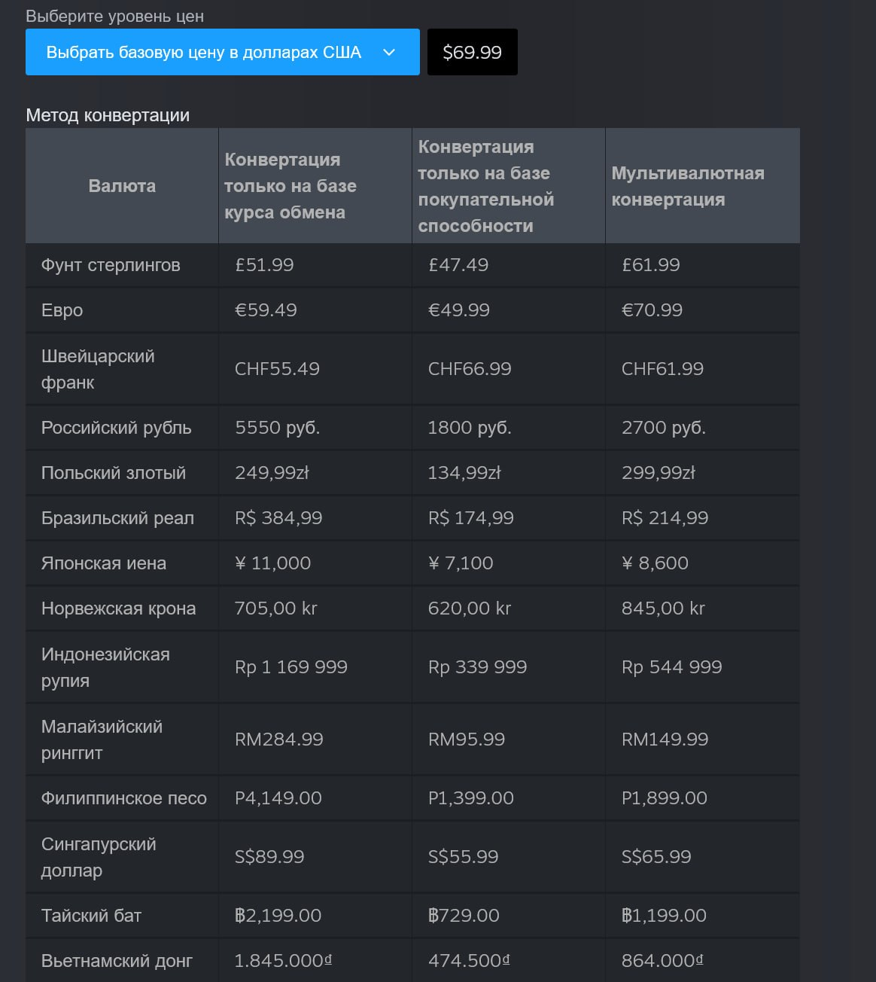
Task: Select the purchasing power conversion column header
Action: pyautogui.click(x=485, y=186)
